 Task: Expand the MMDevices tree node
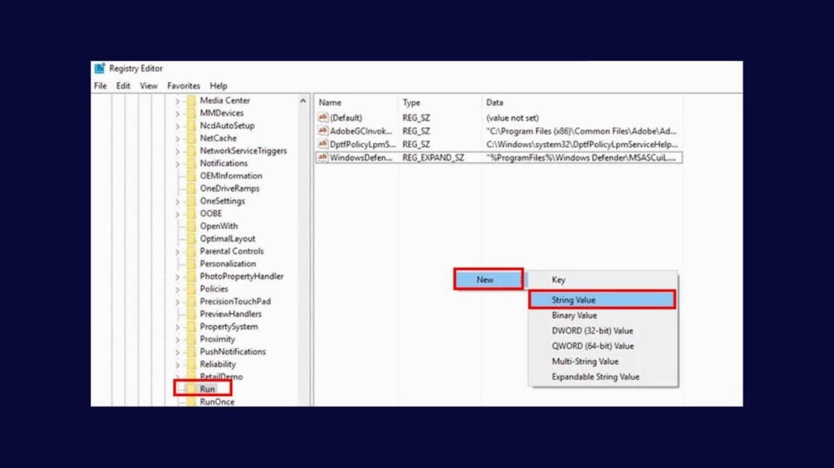click(178, 114)
